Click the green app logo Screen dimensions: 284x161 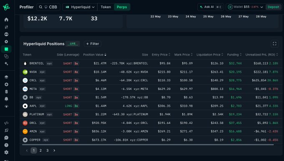6,7
